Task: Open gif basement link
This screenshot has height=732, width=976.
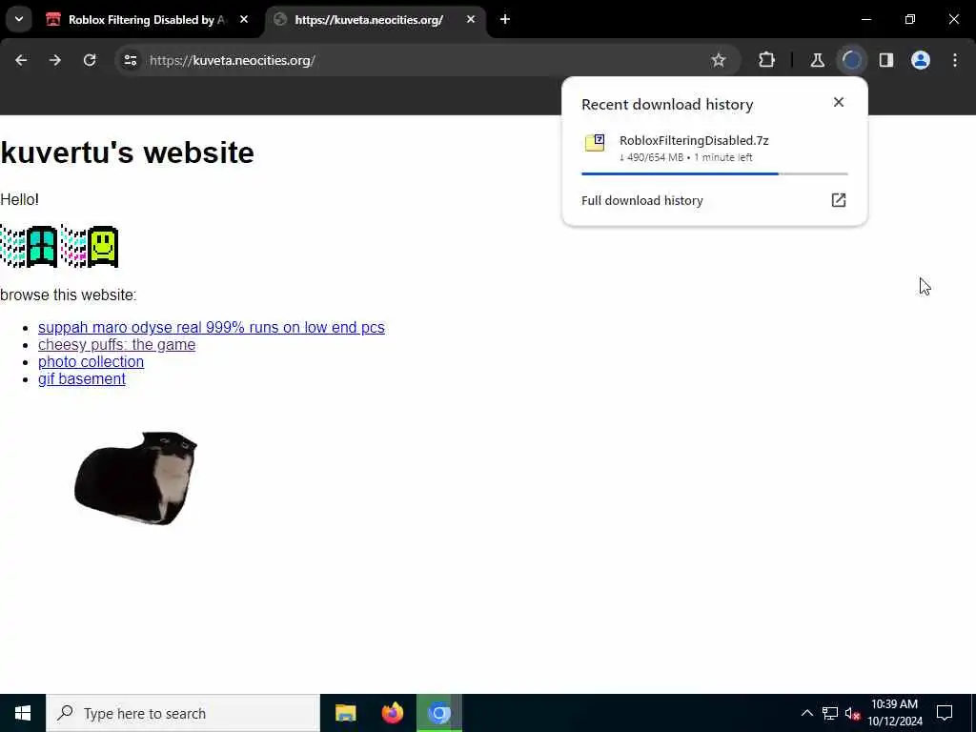Action: click(x=82, y=379)
